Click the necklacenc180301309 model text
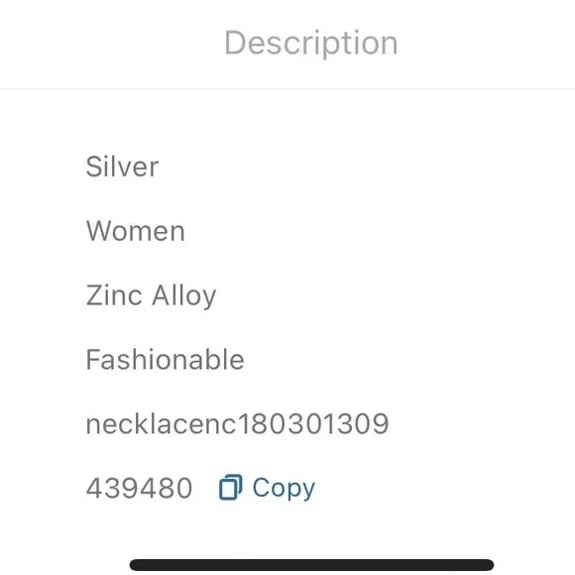This screenshot has height=575, width=575. click(x=237, y=424)
